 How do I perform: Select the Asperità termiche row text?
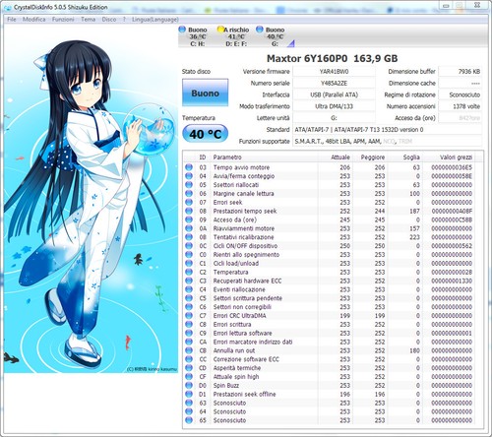coord(237,368)
